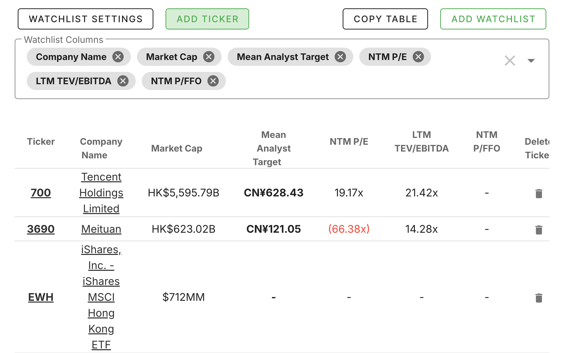Remove the Market Cap column chip
The image size is (563, 353).
pyautogui.click(x=209, y=57)
